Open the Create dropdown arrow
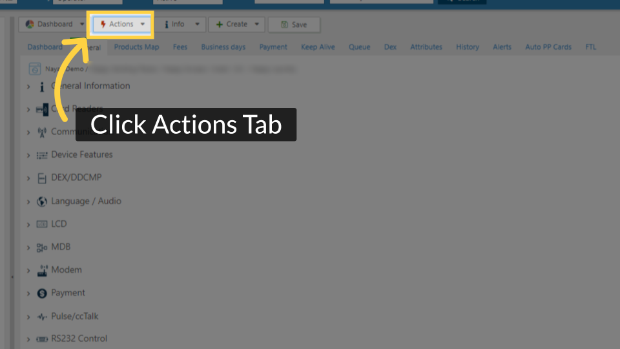The height and width of the screenshot is (349, 620). coord(257,25)
